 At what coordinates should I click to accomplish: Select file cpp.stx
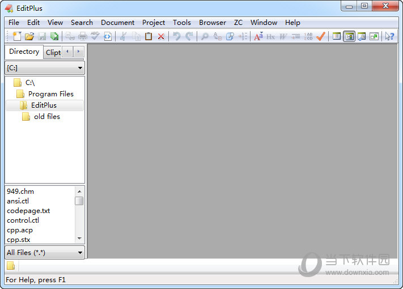18,240
